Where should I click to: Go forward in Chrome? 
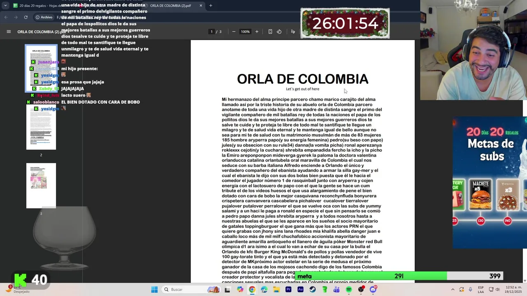(x=16, y=17)
